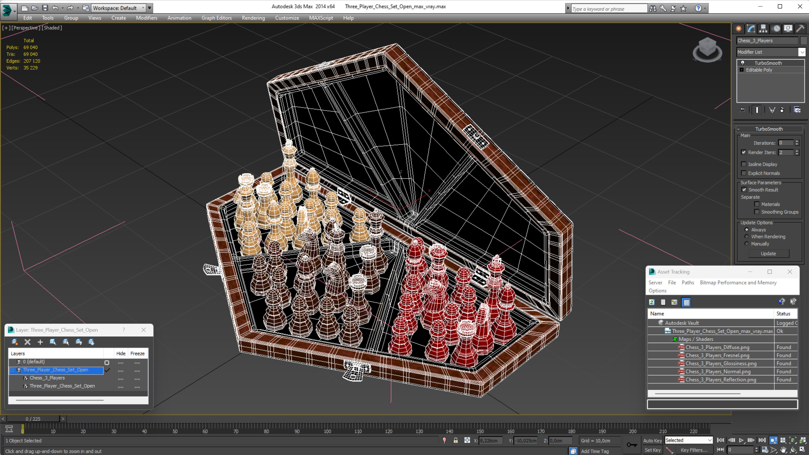
Task: Open the Graph Editors menu
Action: (217, 18)
